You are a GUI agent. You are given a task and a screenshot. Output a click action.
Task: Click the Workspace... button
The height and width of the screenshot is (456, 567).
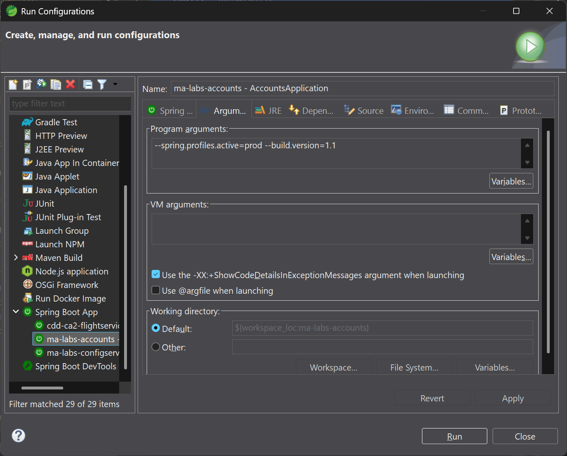[x=334, y=367]
